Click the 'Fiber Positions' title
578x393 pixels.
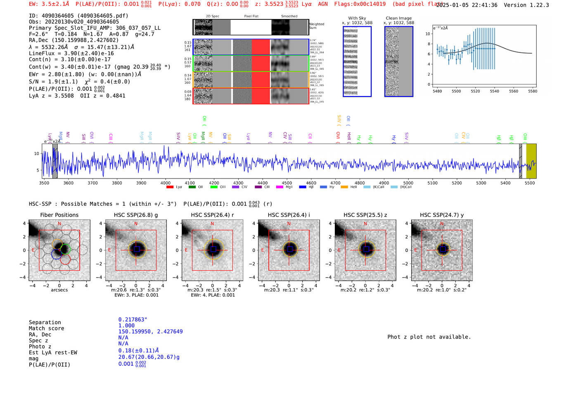[59, 215]
